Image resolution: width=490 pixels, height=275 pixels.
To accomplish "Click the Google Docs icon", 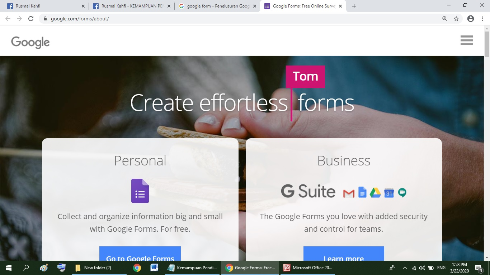I will [x=362, y=192].
